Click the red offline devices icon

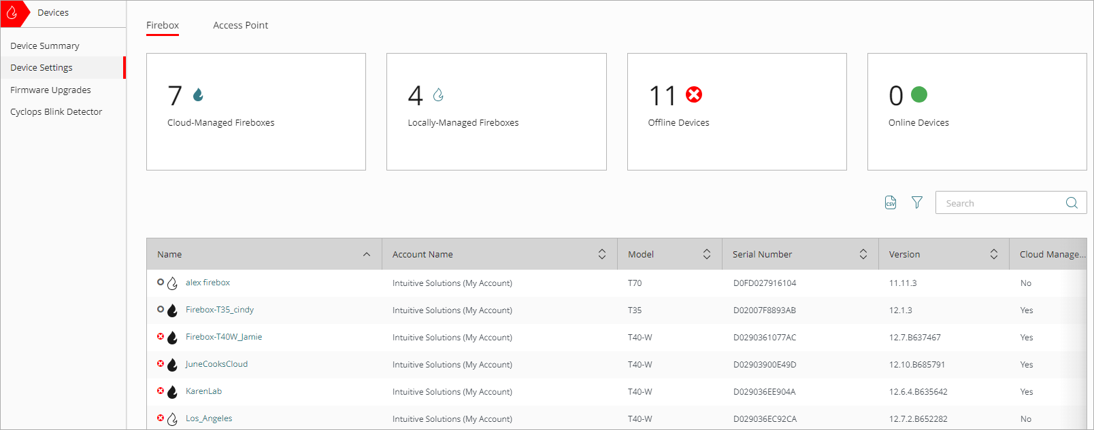click(694, 94)
